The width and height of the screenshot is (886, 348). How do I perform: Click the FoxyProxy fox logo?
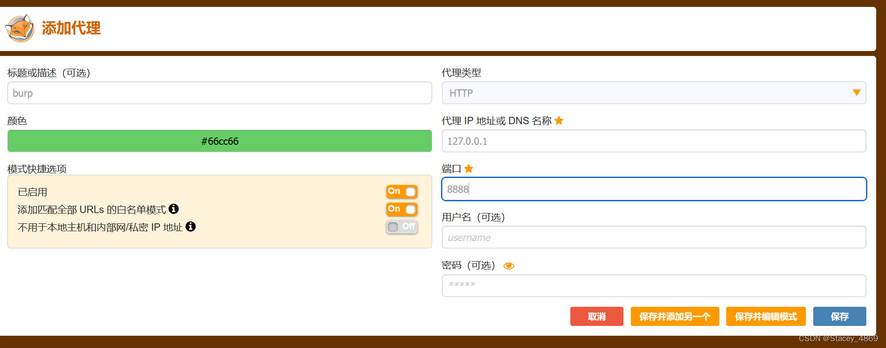pos(19,28)
